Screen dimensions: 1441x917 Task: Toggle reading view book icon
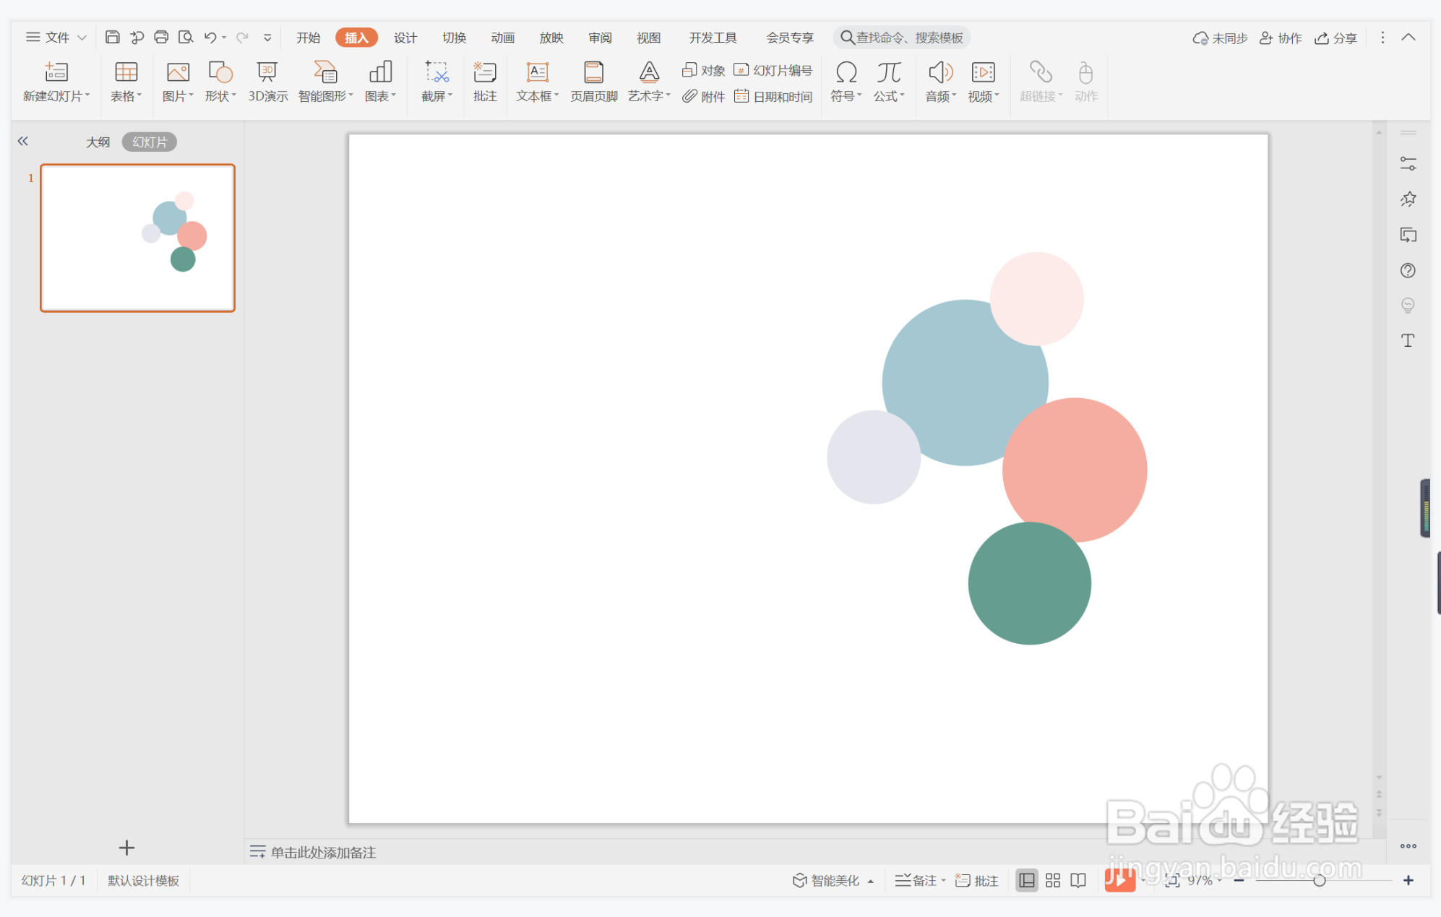pos(1078,880)
